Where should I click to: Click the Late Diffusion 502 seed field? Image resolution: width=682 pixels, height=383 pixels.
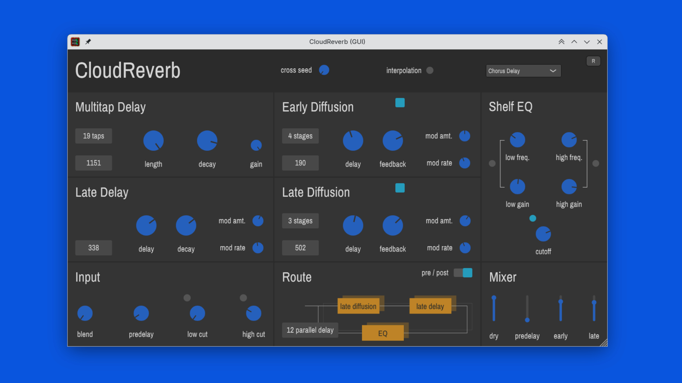coord(300,248)
